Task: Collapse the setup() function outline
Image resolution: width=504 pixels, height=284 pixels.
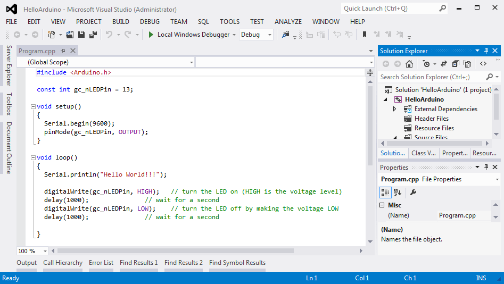Action: click(33, 107)
